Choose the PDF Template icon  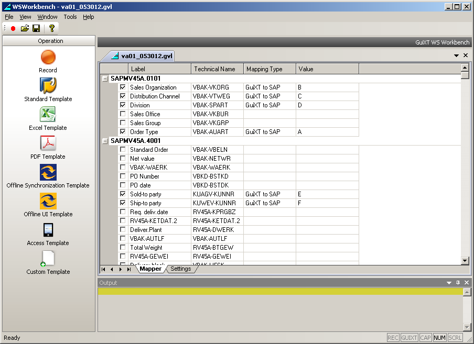point(48,143)
